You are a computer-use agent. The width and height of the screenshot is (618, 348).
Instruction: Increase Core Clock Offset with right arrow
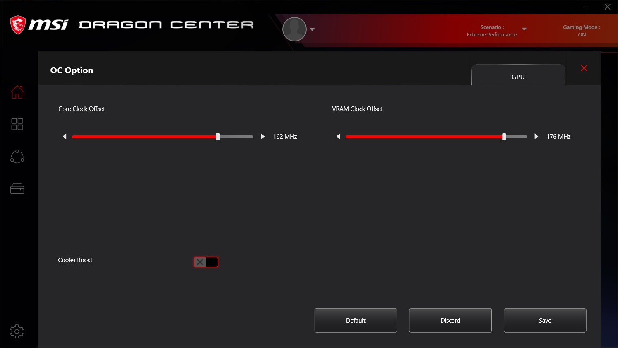point(262,137)
